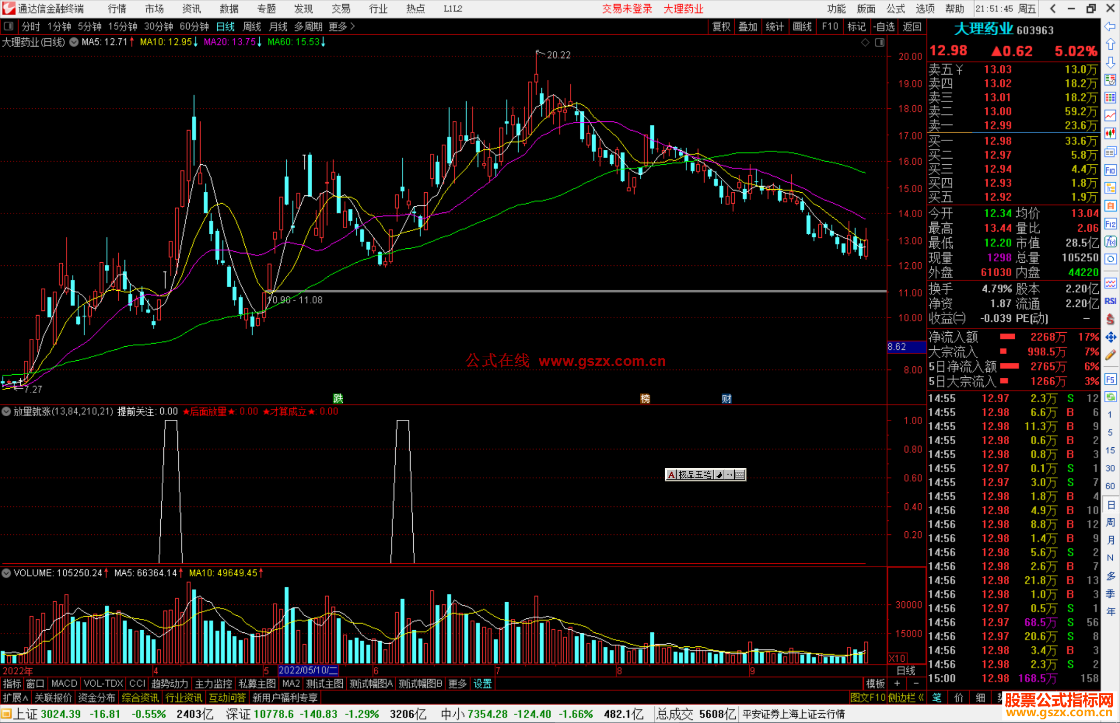The image size is (1120, 723).
Task: Open the checked list sidebar icon
Action: click(1110, 80)
